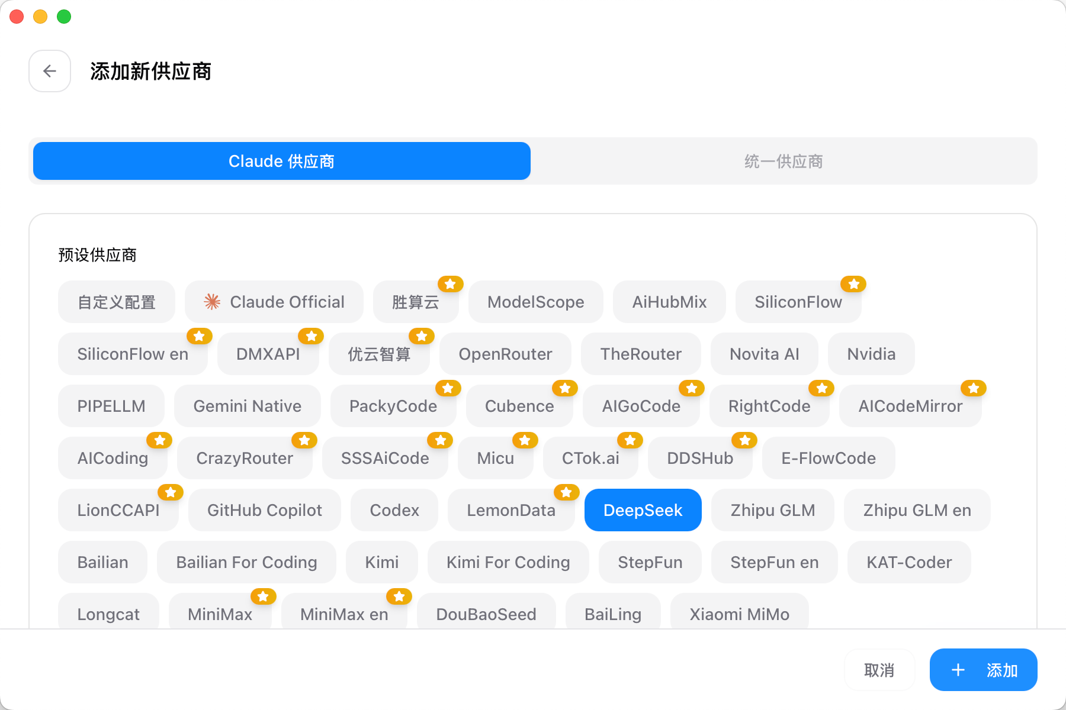Click the 取消 button
This screenshot has width=1066, height=710.
pos(879,670)
